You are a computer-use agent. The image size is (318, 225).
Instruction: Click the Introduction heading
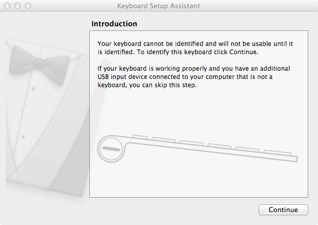114,24
